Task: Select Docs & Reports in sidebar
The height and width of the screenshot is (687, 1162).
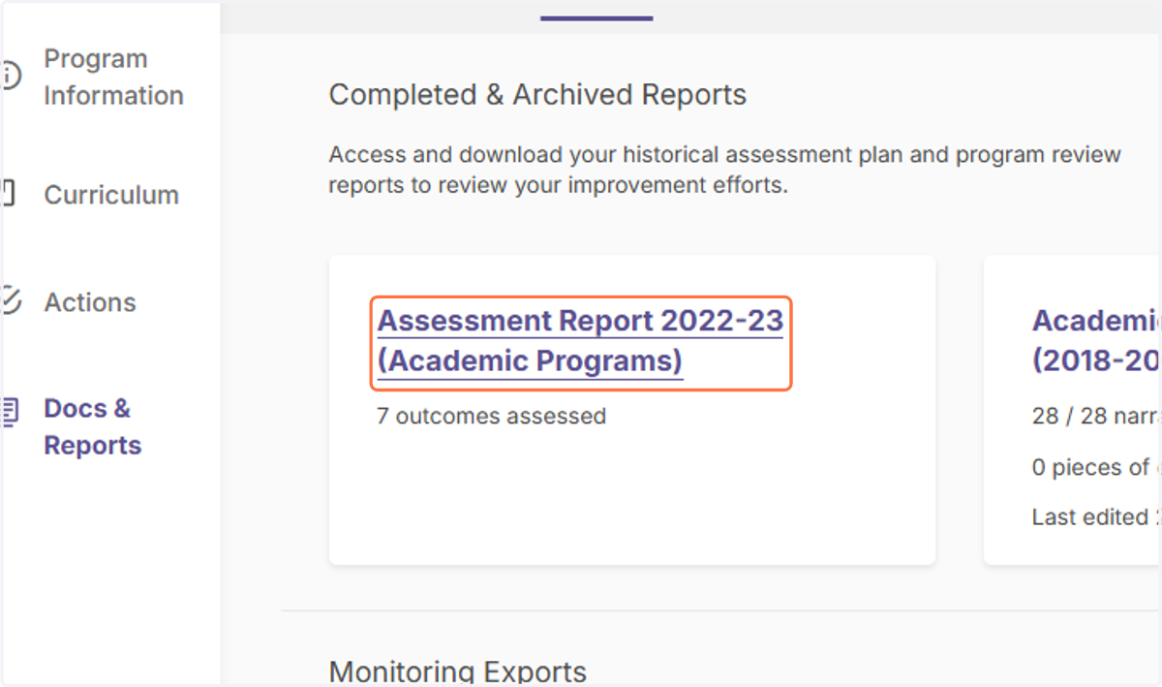Action: pos(93,427)
